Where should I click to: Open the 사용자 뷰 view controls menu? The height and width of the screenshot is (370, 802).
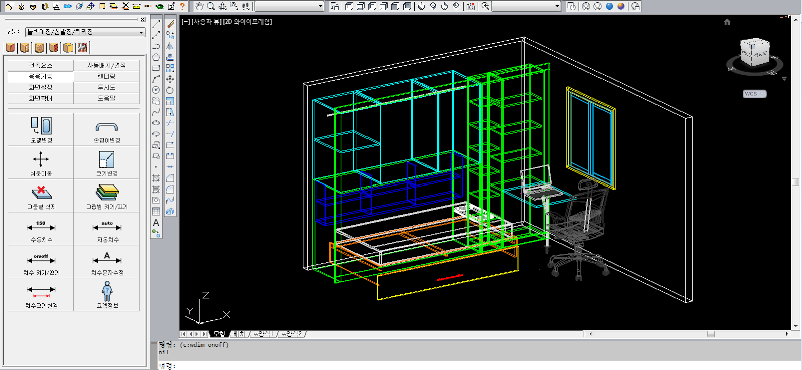[207, 22]
